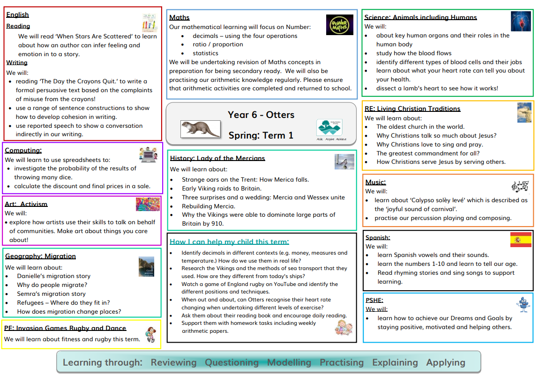The height and width of the screenshot is (374, 546).
Task: Click 'Questioning' in the bottom learning banner
Action: [x=232, y=362]
